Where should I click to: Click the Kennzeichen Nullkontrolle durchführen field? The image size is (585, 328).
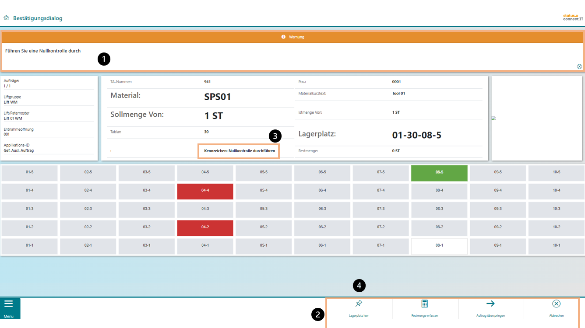point(239,151)
